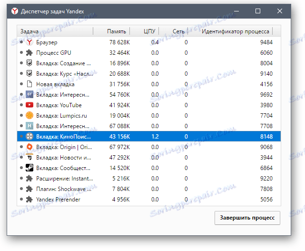
Task: Click the H icon of the 67 088K tab
Action: (30, 126)
